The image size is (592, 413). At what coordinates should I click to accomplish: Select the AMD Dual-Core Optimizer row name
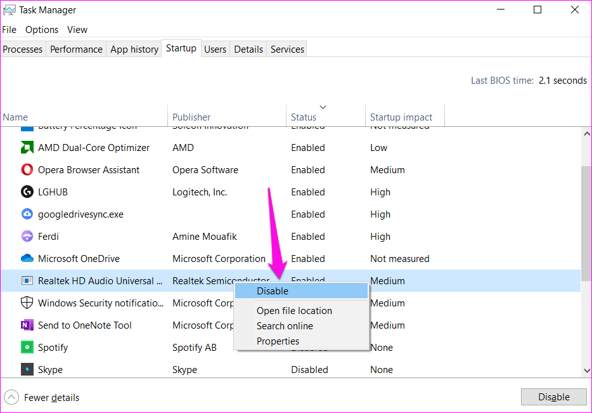[94, 147]
